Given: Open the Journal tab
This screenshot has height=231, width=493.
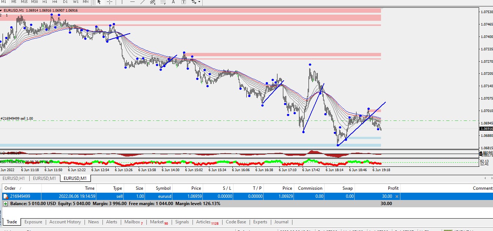Looking at the screenshot, I should pos(281,222).
